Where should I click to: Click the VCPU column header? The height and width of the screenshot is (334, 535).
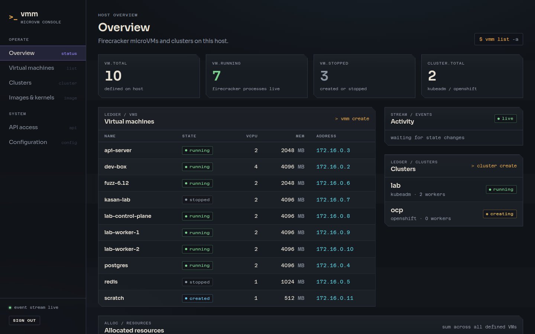(x=252, y=136)
